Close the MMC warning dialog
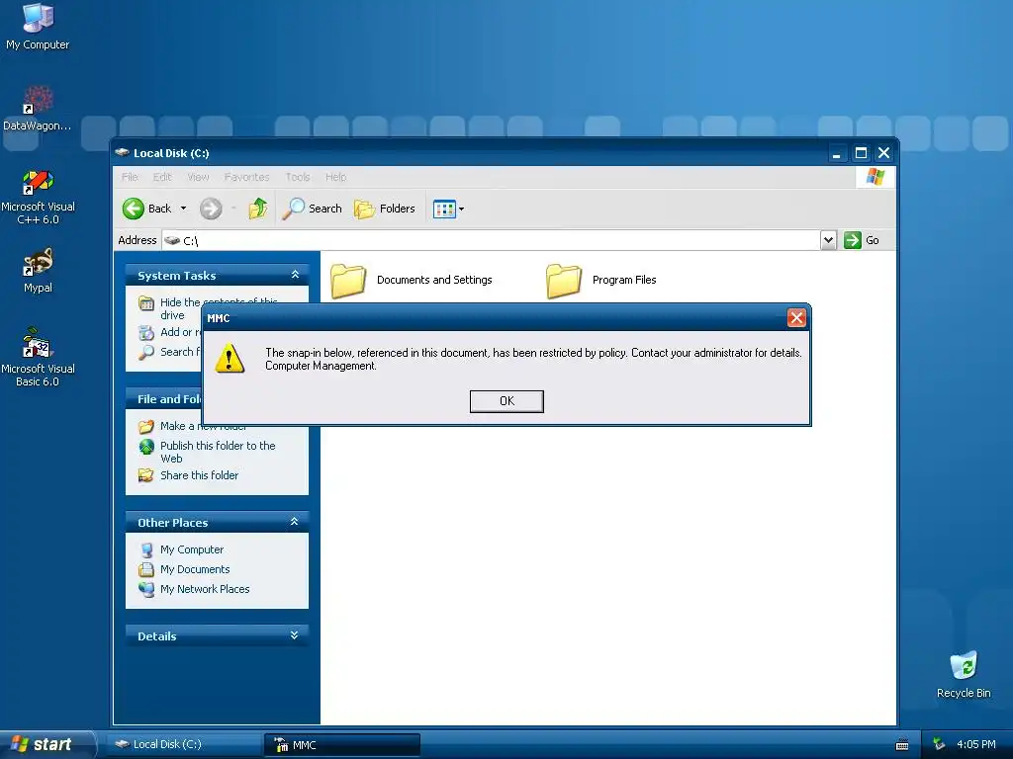This screenshot has width=1013, height=759. pos(796,317)
